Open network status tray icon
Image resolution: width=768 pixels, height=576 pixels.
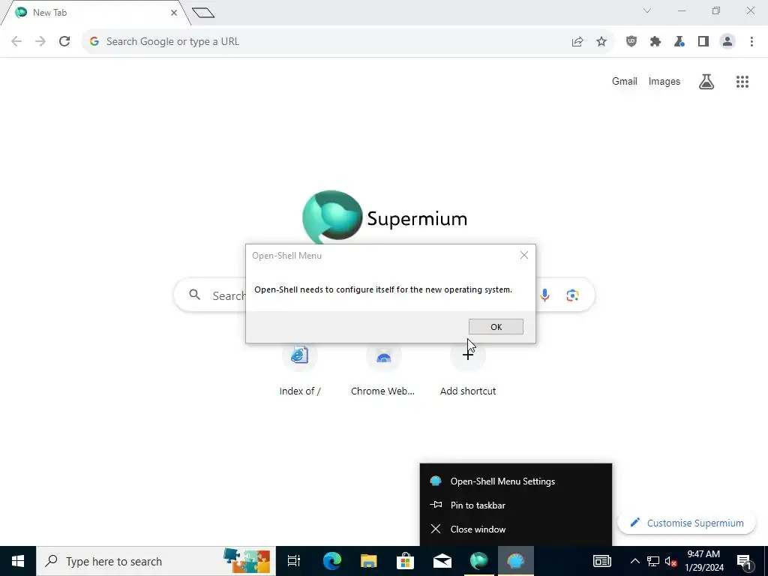[x=653, y=561]
